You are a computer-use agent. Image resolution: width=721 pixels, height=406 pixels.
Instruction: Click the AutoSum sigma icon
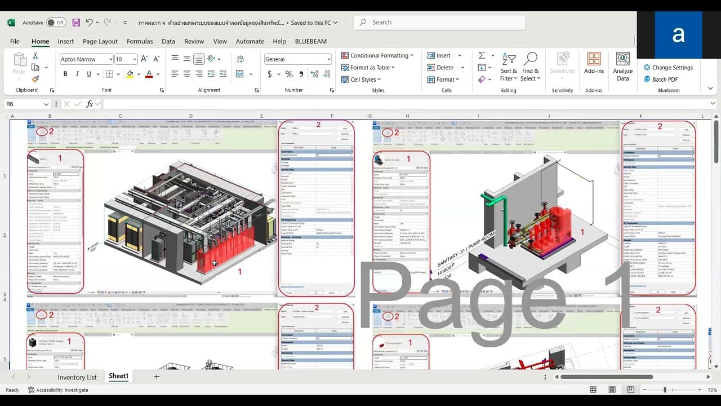tap(482, 55)
